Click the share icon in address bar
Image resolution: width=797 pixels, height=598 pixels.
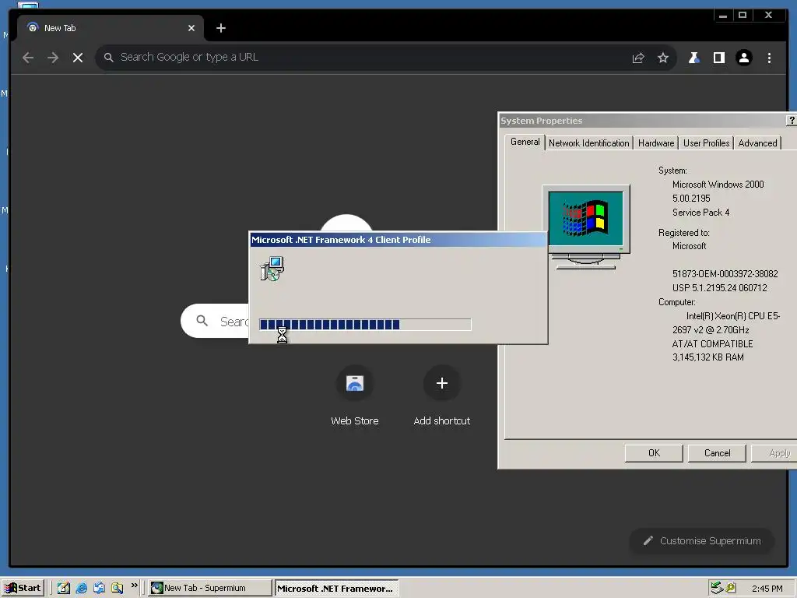[638, 58]
